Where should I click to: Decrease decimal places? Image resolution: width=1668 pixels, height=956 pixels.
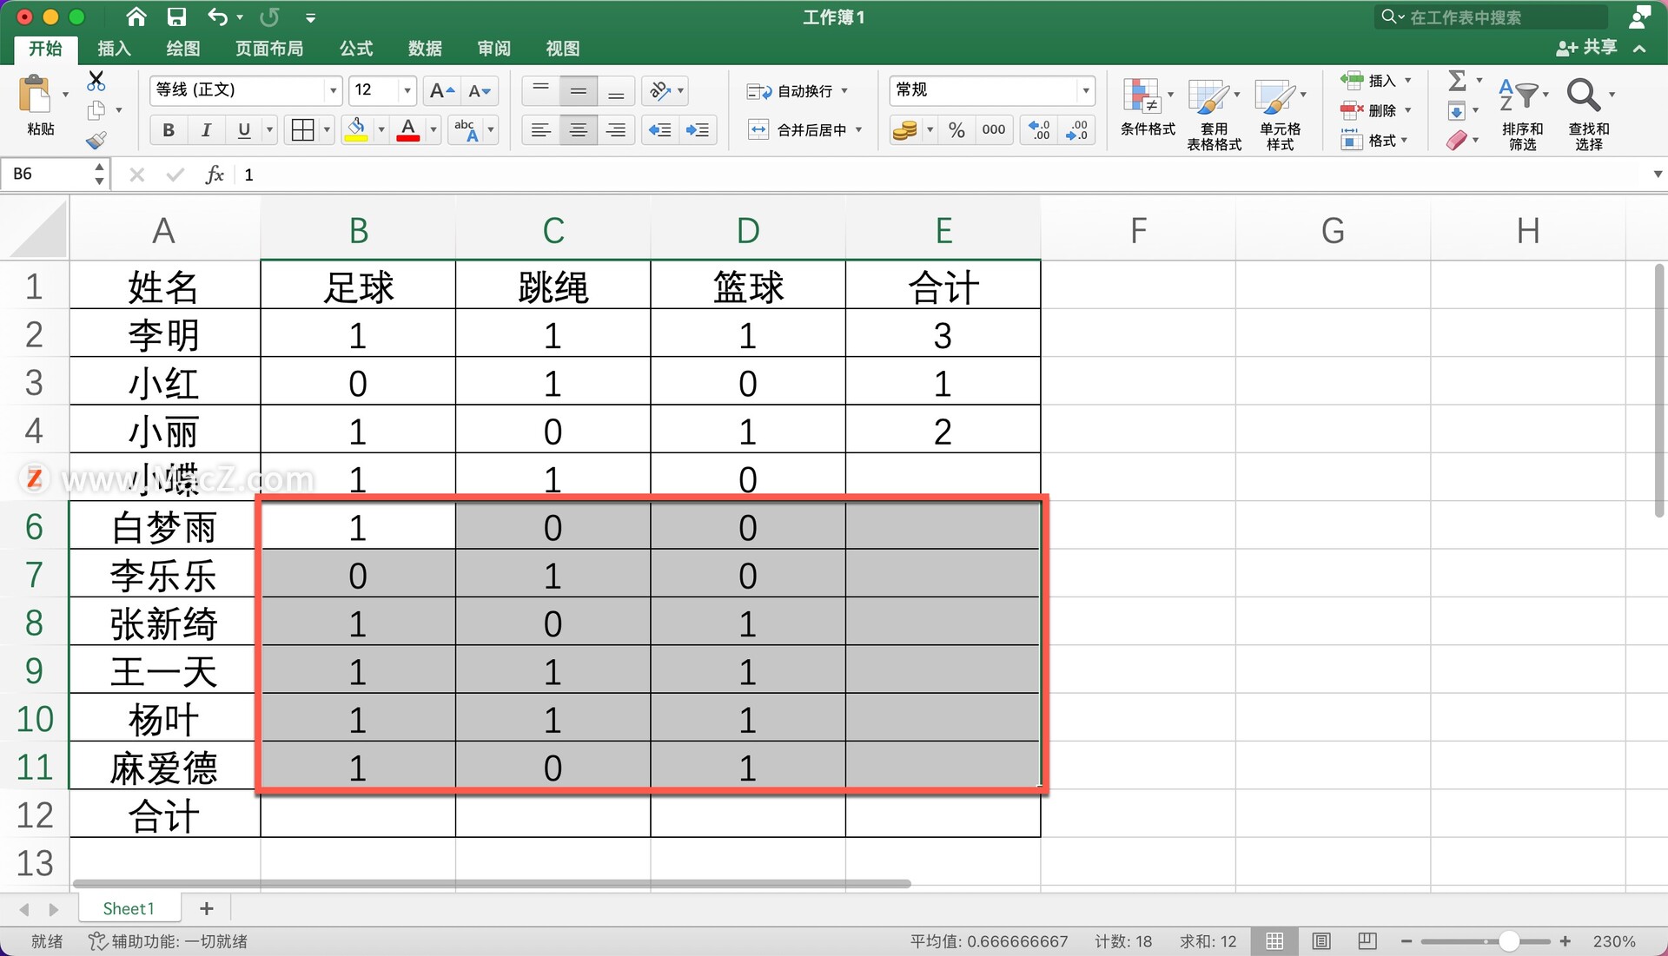click(1077, 130)
